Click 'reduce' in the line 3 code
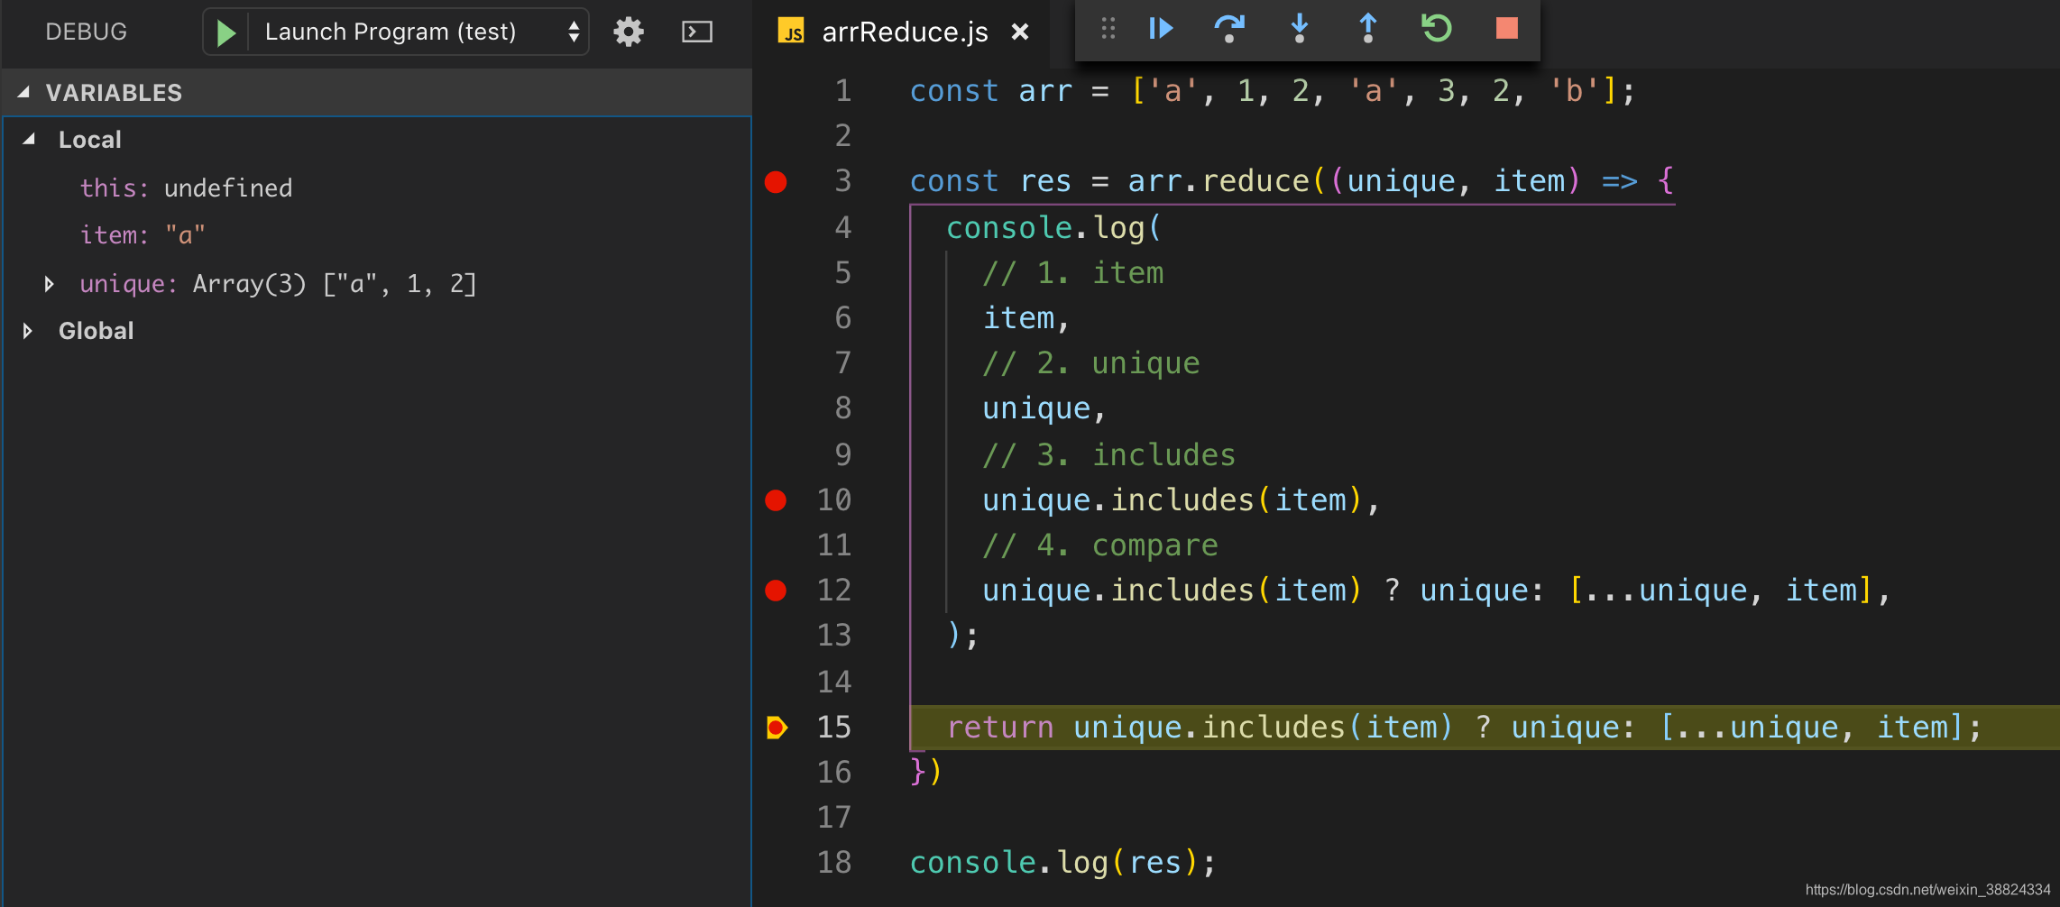2060x907 pixels. coord(1255,181)
